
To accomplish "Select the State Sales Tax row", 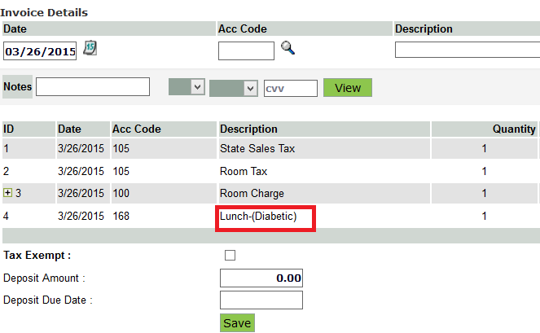I will pos(257,149).
